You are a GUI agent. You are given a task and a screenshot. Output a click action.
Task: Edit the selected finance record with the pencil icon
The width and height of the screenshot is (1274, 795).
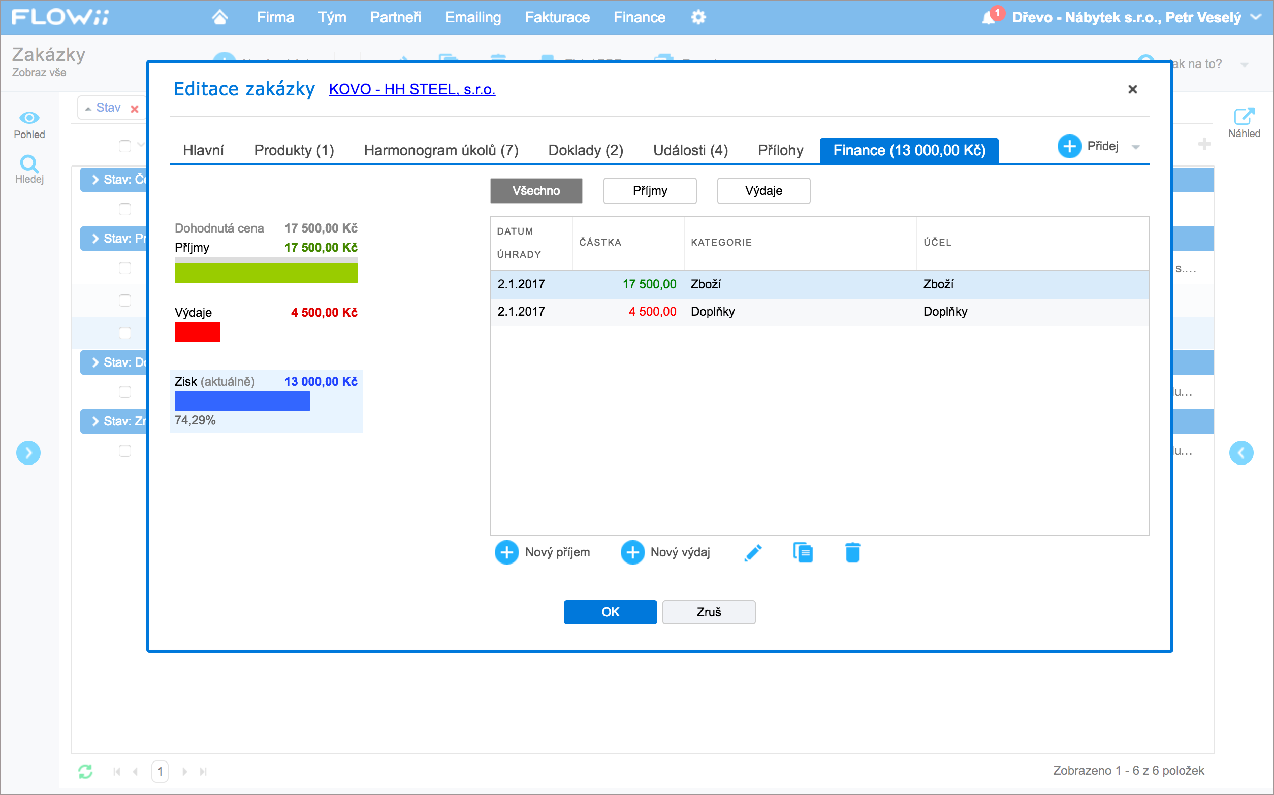point(753,553)
